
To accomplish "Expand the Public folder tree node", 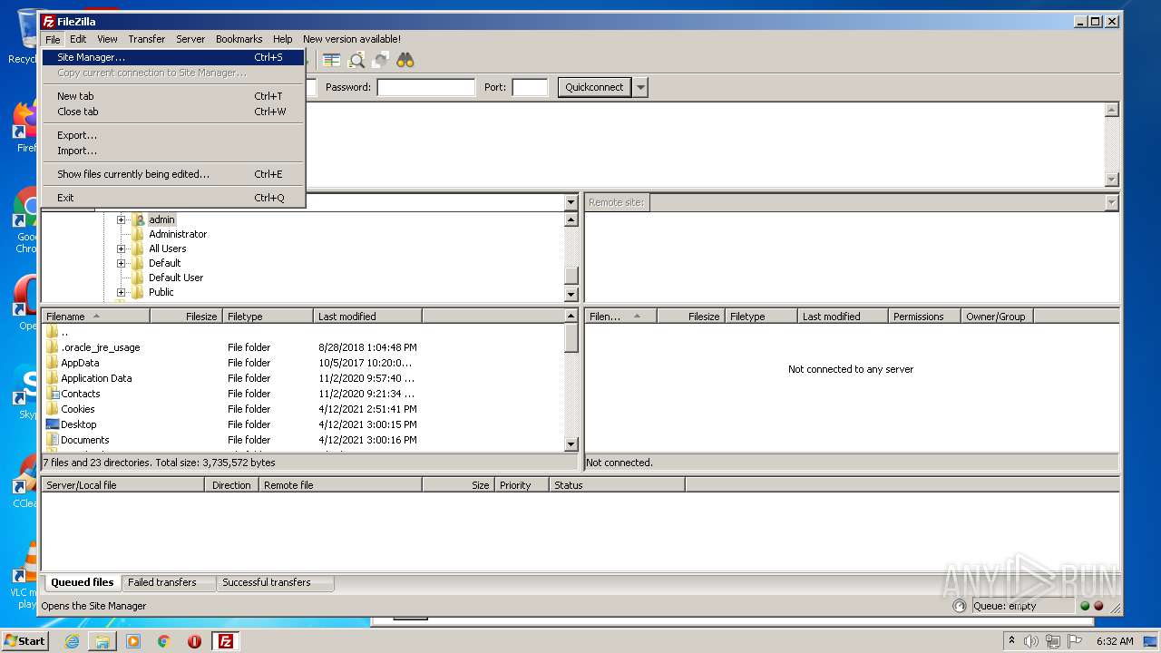I will click(x=121, y=292).
